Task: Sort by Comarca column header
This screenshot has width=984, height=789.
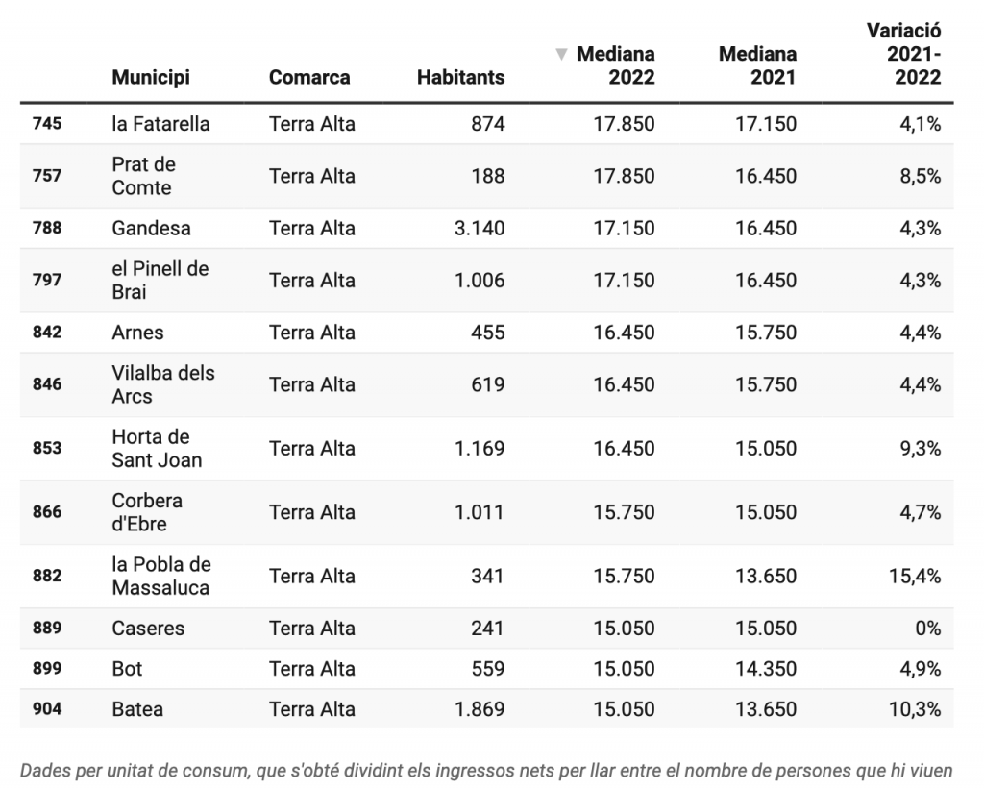Action: point(309,77)
